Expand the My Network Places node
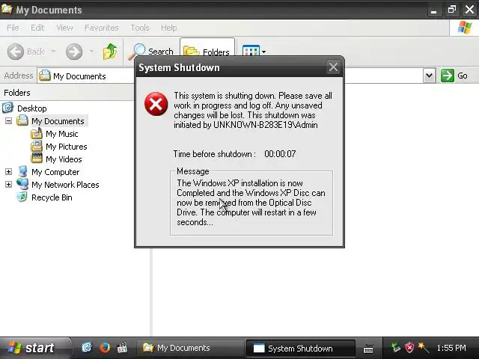The image size is (479, 359). (8, 185)
